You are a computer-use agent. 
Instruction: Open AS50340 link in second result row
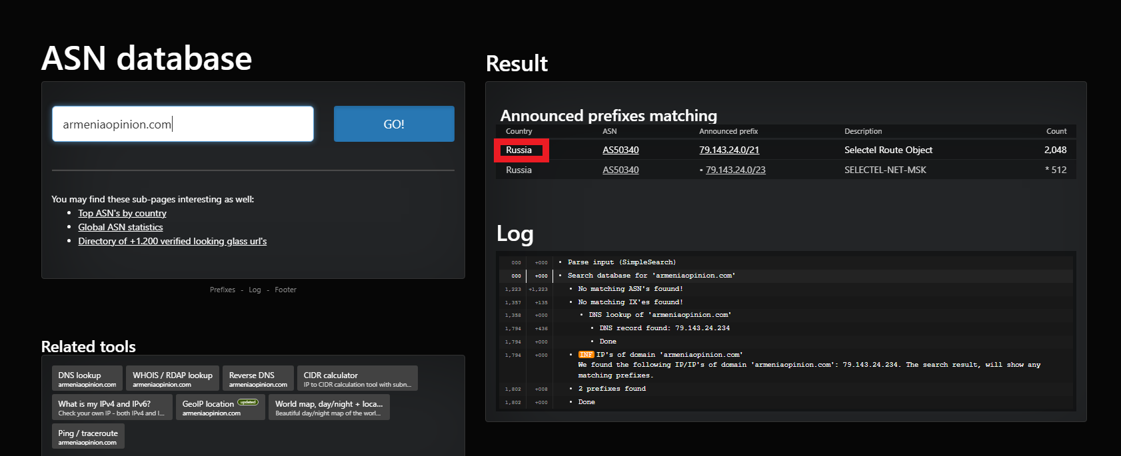tap(620, 170)
